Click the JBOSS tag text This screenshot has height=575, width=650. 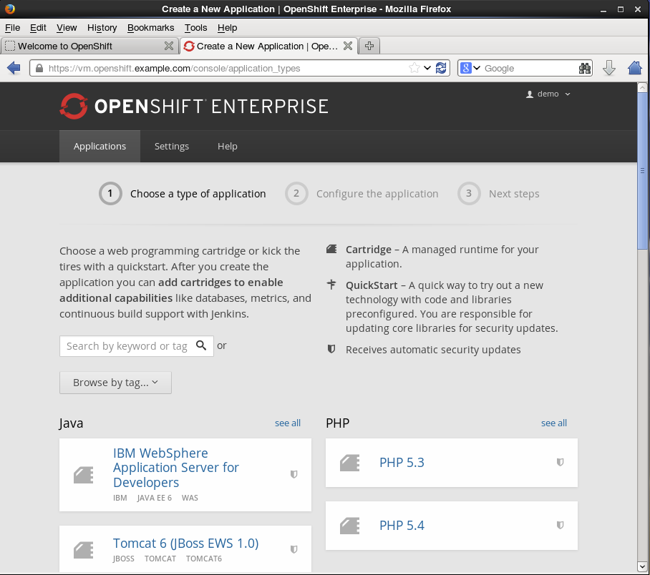pos(124,559)
